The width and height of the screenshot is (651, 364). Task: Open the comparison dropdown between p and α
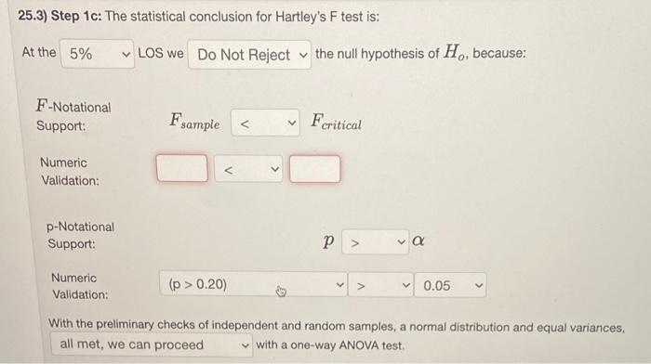tap(375, 242)
